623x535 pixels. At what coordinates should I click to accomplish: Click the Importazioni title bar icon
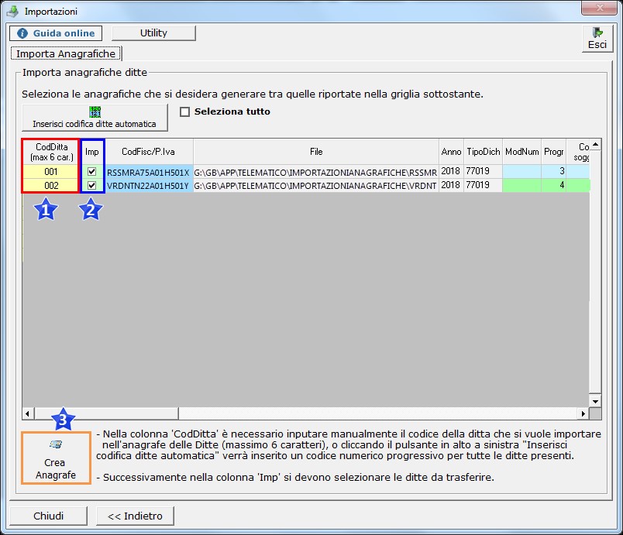12,11
